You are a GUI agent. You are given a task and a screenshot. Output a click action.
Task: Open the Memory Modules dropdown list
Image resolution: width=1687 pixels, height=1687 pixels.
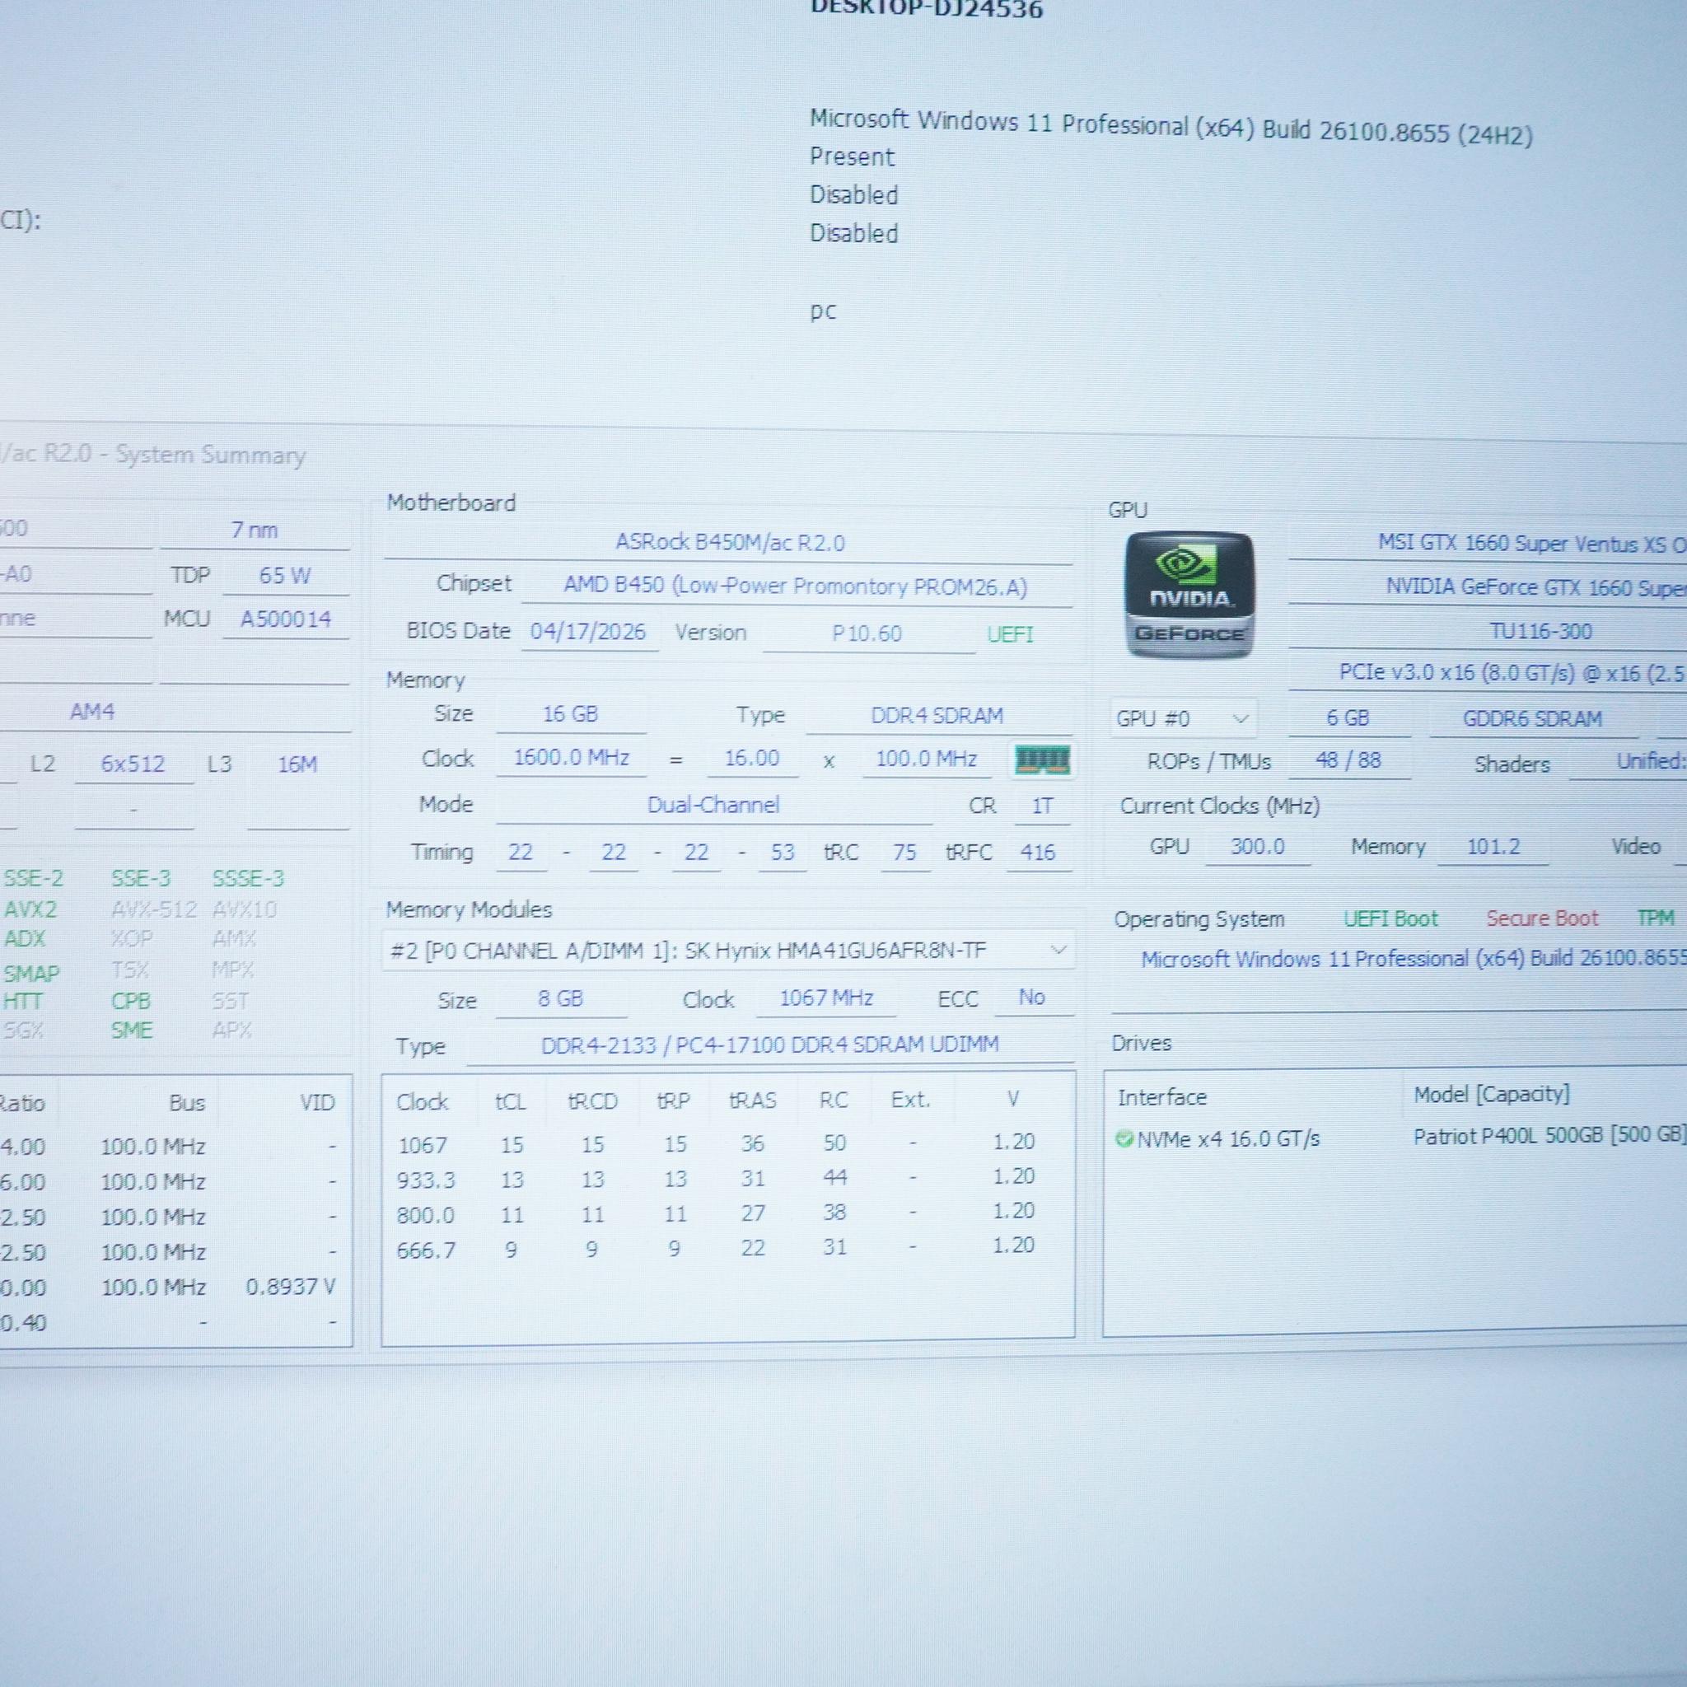(x=728, y=950)
